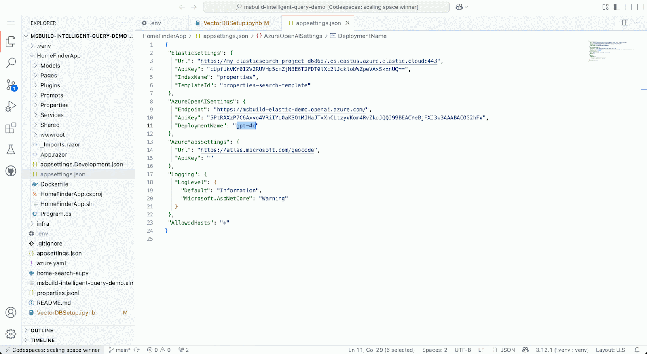Click the command center search field
The height and width of the screenshot is (354, 647).
click(x=326, y=7)
